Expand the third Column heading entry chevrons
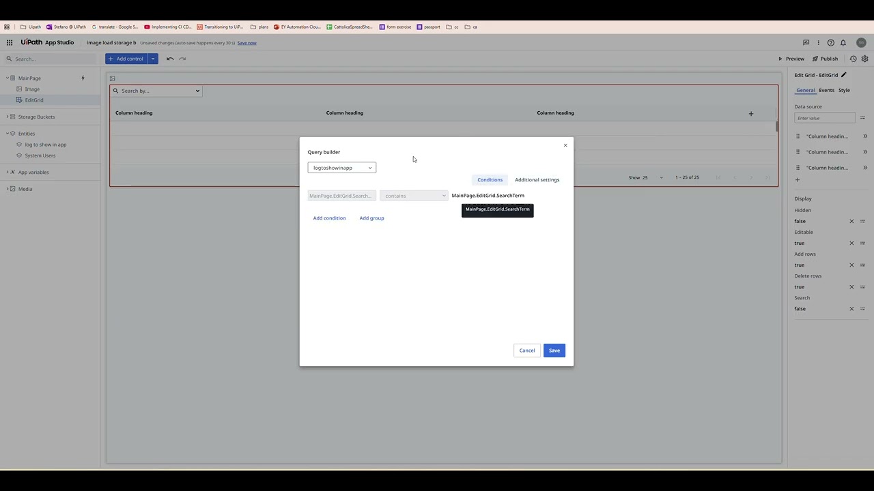The image size is (874, 491). coord(865,168)
